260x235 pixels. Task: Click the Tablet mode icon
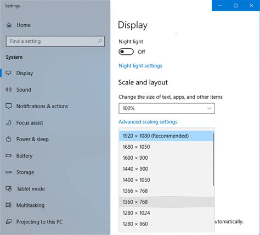8,188
